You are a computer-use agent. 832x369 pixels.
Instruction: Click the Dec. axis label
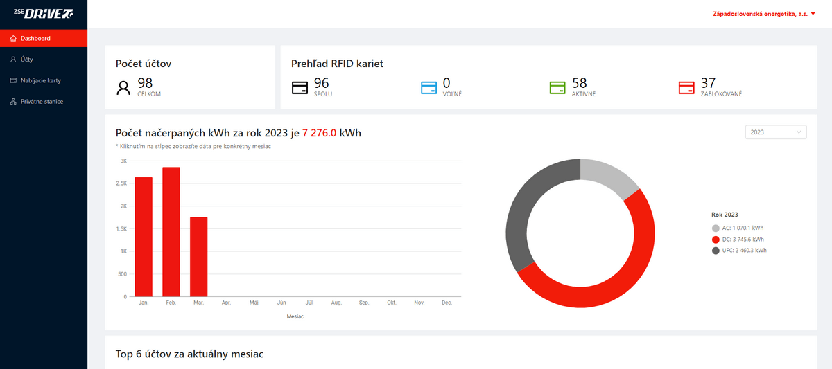(447, 303)
